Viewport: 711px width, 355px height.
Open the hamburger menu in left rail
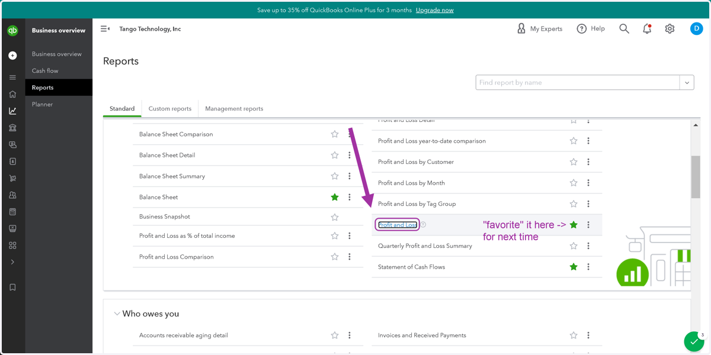click(x=12, y=78)
